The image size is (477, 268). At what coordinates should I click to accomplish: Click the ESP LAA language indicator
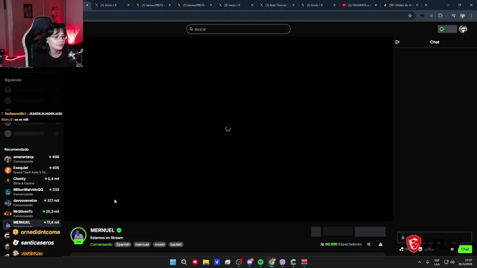[x=437, y=262]
